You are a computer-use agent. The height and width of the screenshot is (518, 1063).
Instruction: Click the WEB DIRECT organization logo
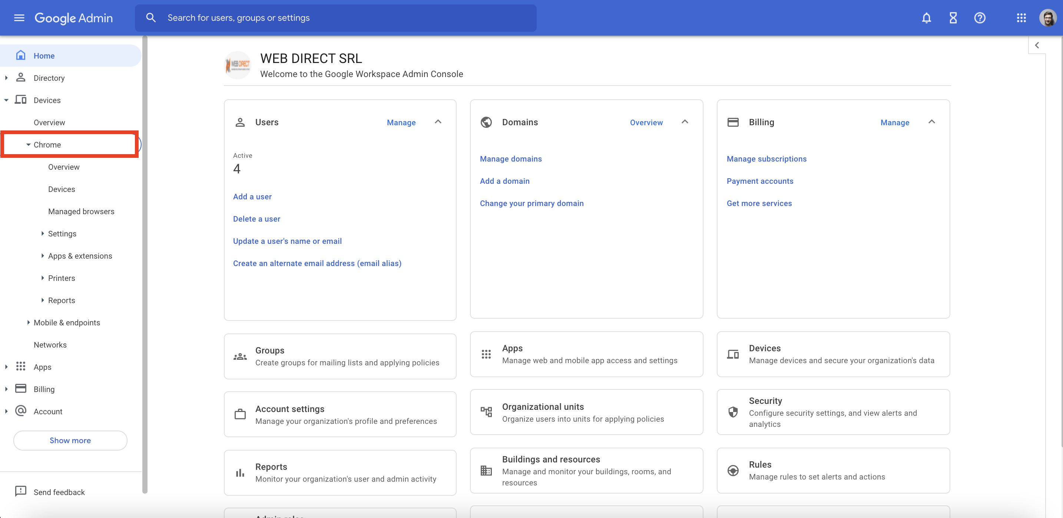coord(238,65)
